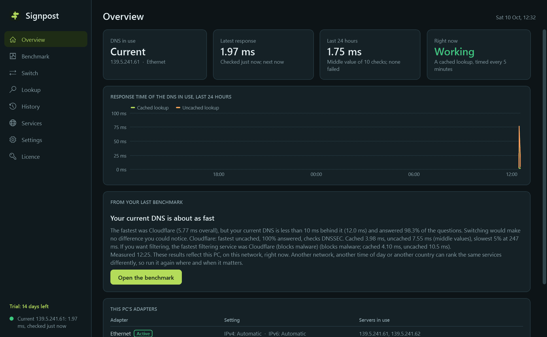Select the Latest response card

[x=263, y=54]
